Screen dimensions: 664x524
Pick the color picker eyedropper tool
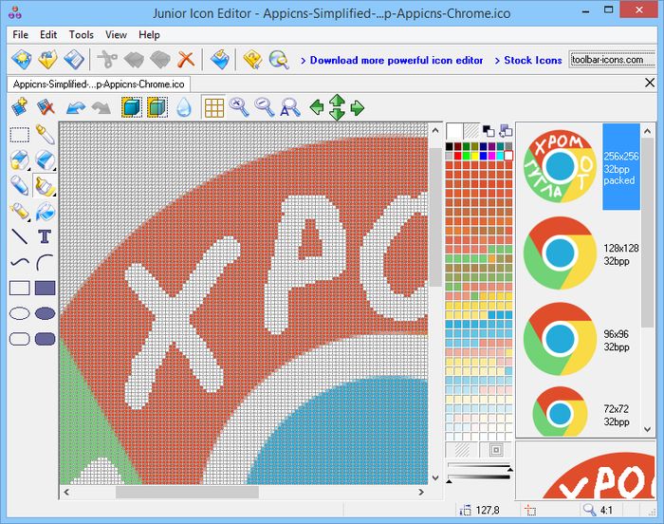click(45, 135)
